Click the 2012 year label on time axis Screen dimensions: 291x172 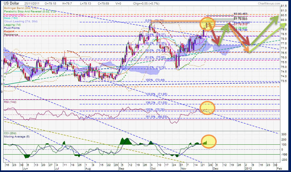pyautogui.click(x=248, y=169)
